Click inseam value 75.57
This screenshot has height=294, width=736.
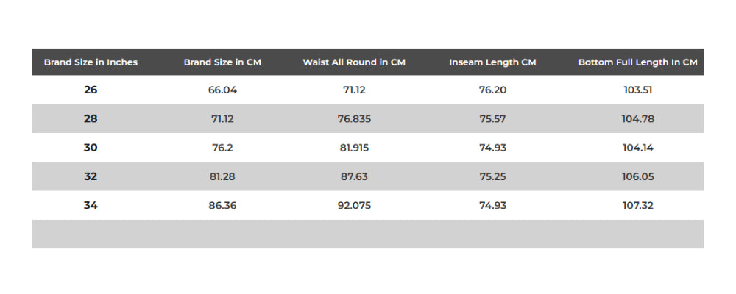492,118
